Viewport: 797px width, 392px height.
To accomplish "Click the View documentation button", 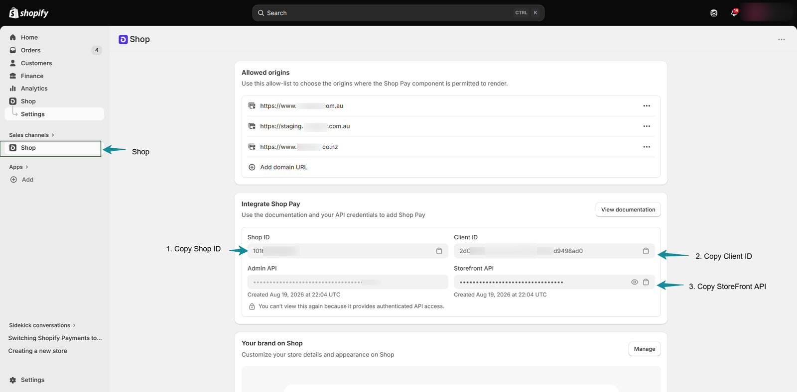I will [x=628, y=209].
